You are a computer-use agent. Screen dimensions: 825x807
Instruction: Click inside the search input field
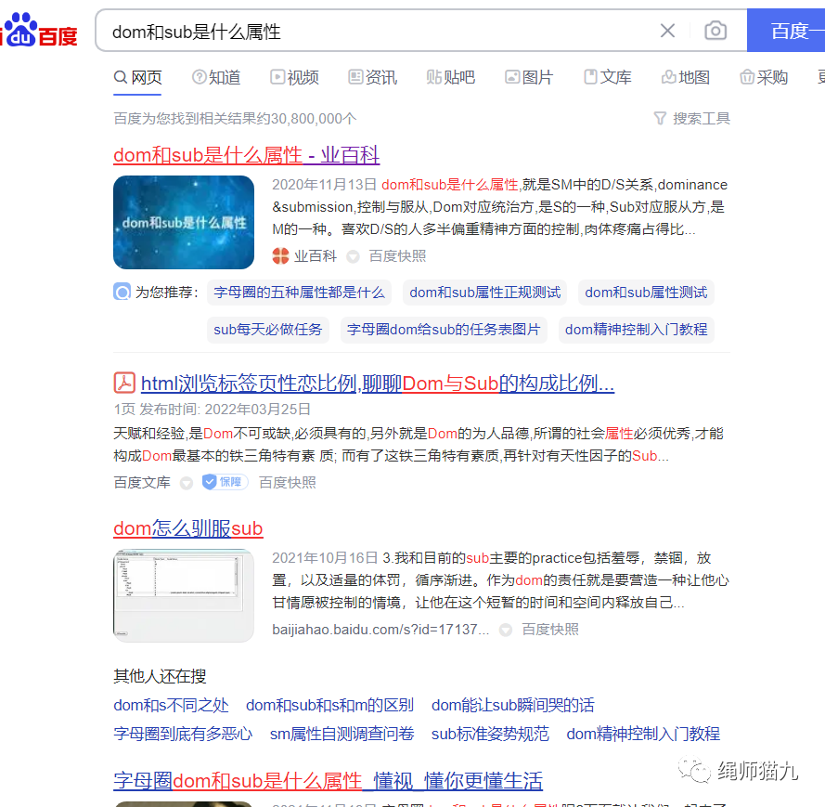coord(371,31)
